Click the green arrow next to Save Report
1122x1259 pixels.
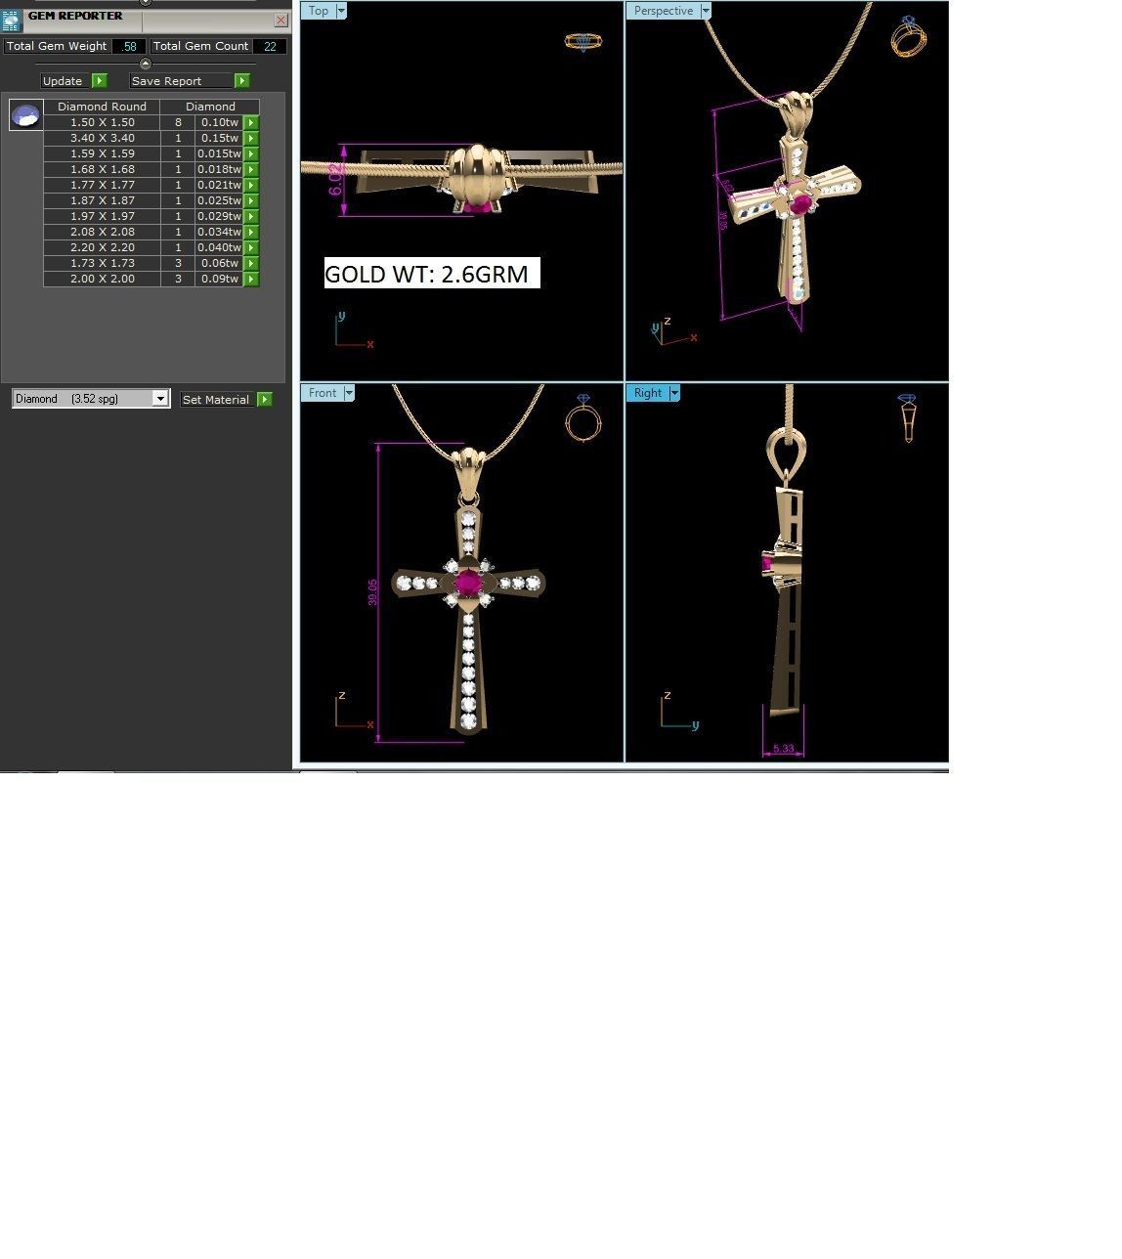pos(242,80)
